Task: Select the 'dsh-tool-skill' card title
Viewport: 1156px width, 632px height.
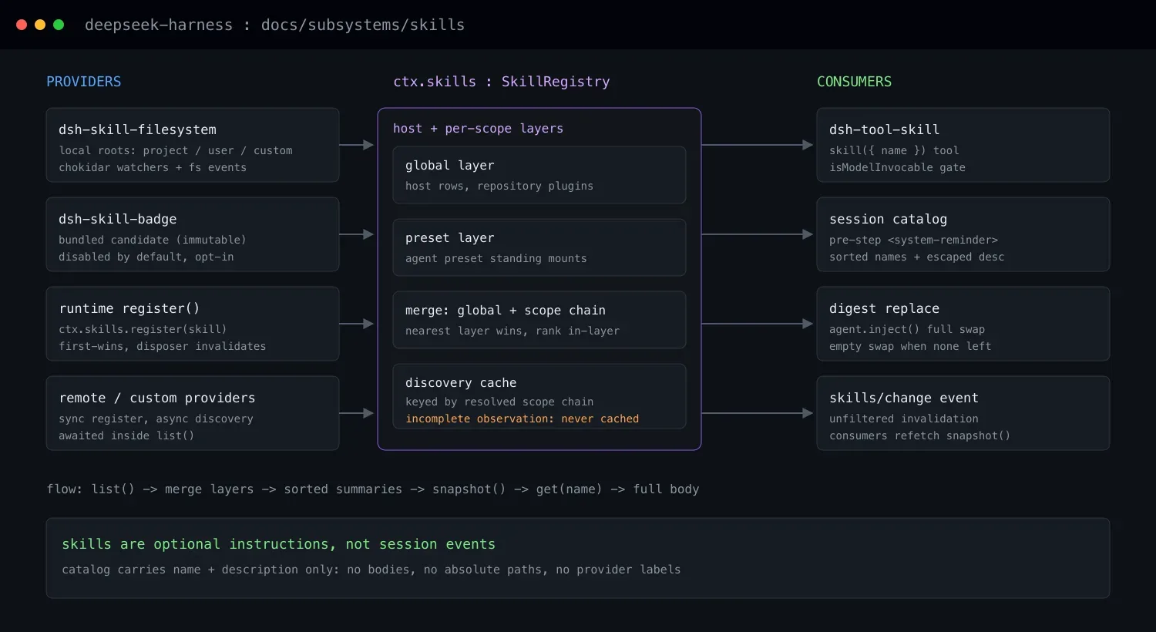Action: (885, 129)
